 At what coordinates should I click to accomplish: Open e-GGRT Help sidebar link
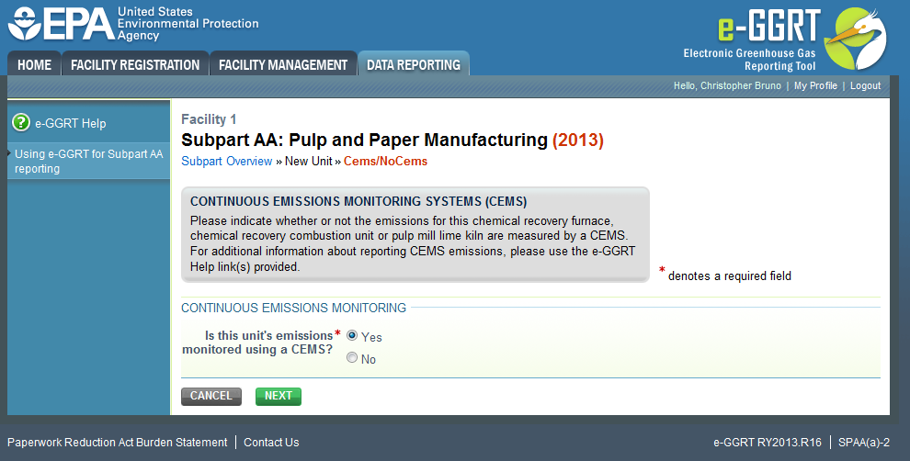70,123
